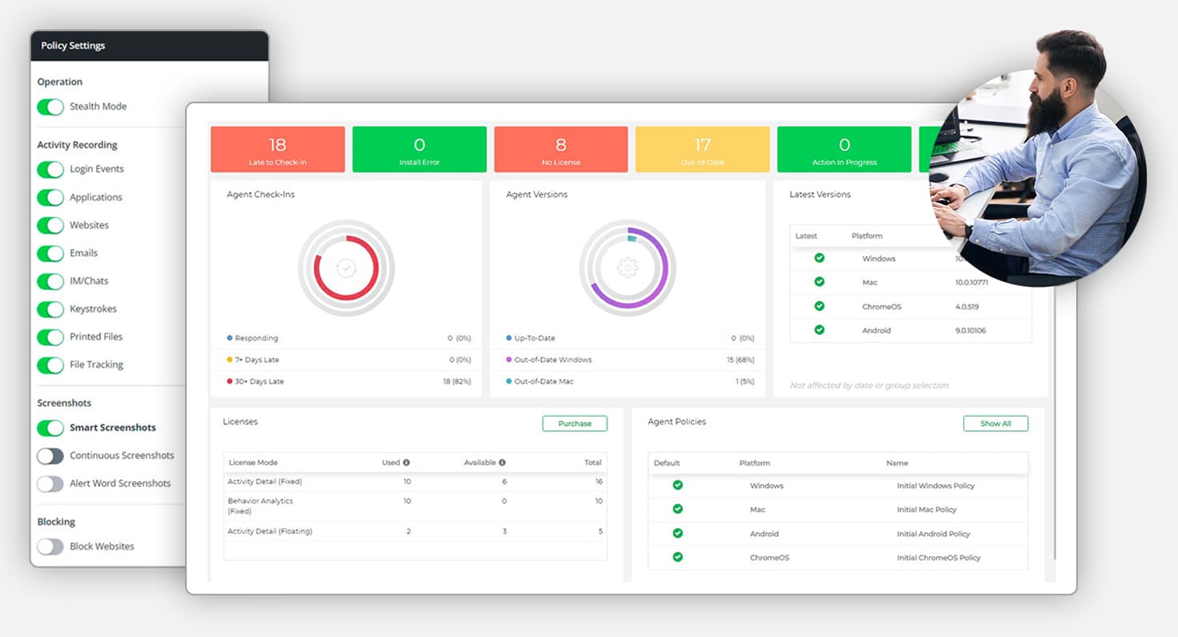The height and width of the screenshot is (637, 1178).
Task: Click the Used column info icon
Action: [406, 462]
